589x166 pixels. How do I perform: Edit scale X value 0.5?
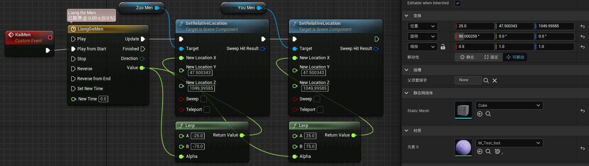[475, 47]
